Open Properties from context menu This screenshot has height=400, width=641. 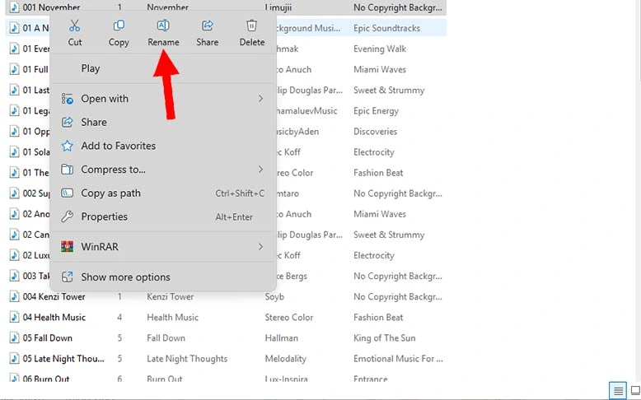coord(104,217)
